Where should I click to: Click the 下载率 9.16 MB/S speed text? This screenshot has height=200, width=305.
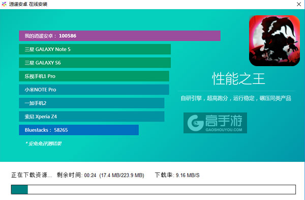coord(177,175)
